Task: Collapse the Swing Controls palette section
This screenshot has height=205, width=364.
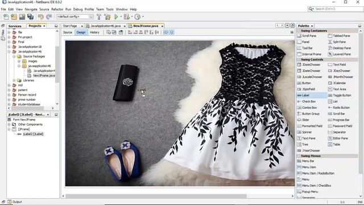Action: coord(299,59)
